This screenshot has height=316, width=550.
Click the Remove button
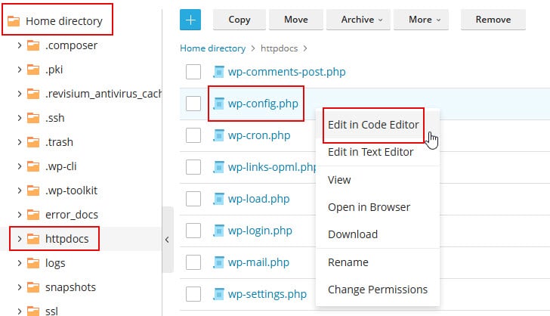click(493, 20)
